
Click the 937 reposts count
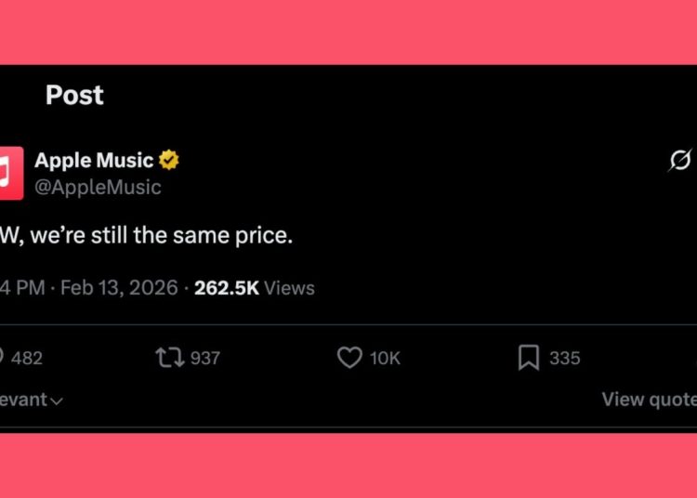(204, 358)
